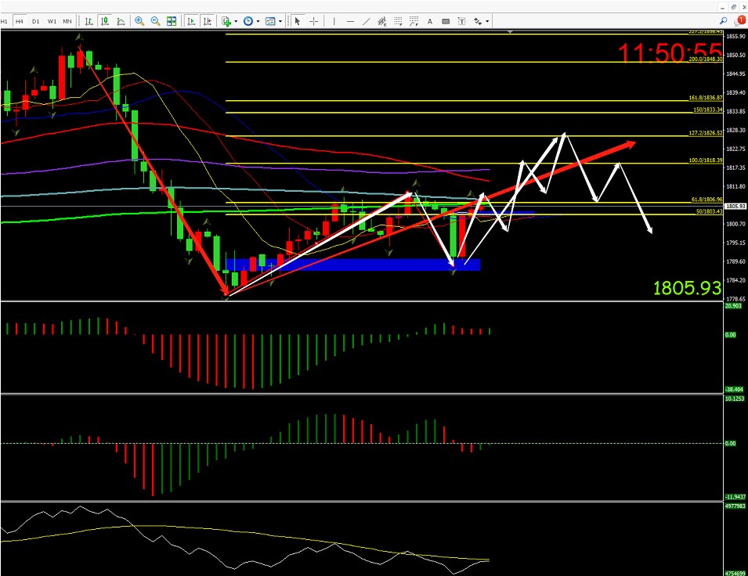Choose the horizontal line tool
Screen dimensions: 748x576
point(349,21)
